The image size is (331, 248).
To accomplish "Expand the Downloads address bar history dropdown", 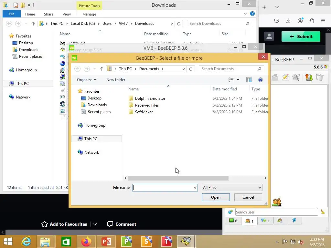I will [x=172, y=24].
